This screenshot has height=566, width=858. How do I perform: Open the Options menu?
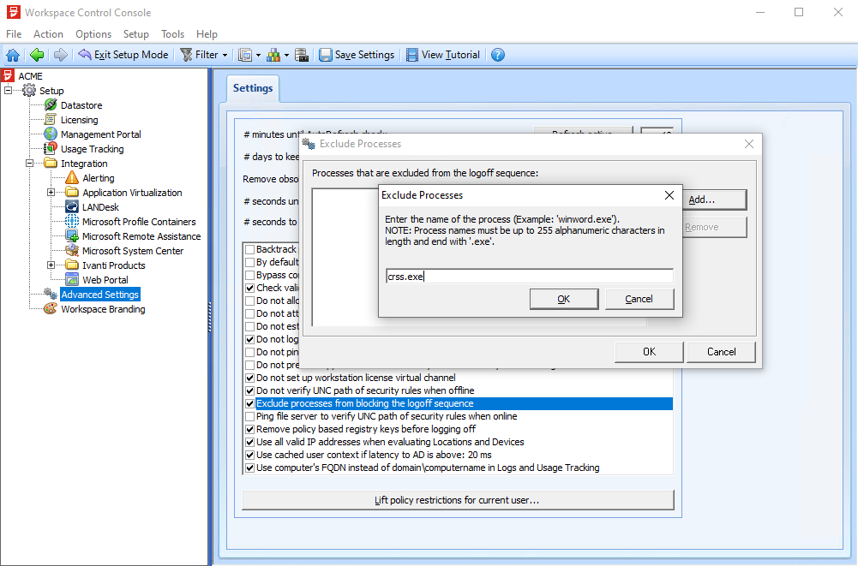tap(93, 34)
